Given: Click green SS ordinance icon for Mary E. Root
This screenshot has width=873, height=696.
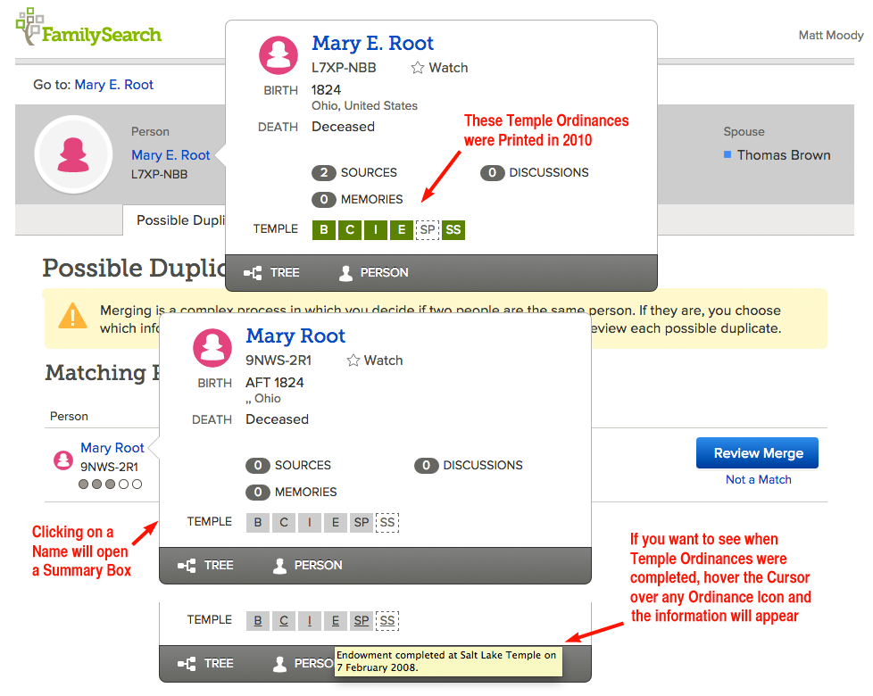Looking at the screenshot, I should (x=453, y=230).
